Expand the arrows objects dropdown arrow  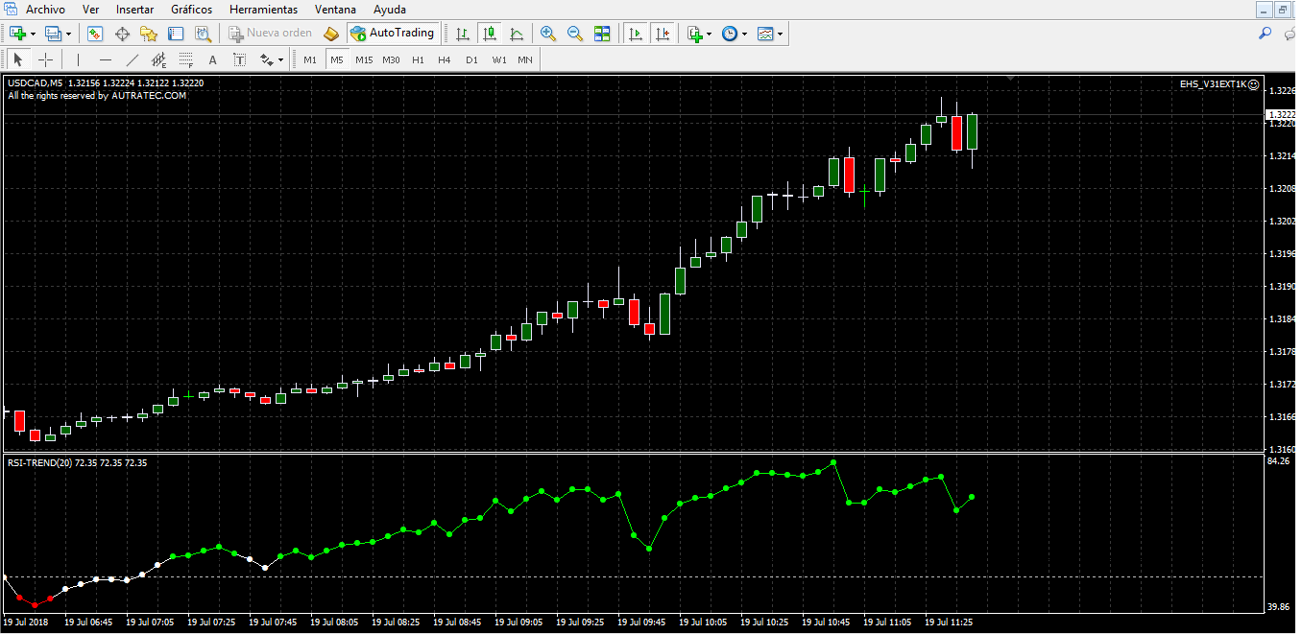(280, 59)
